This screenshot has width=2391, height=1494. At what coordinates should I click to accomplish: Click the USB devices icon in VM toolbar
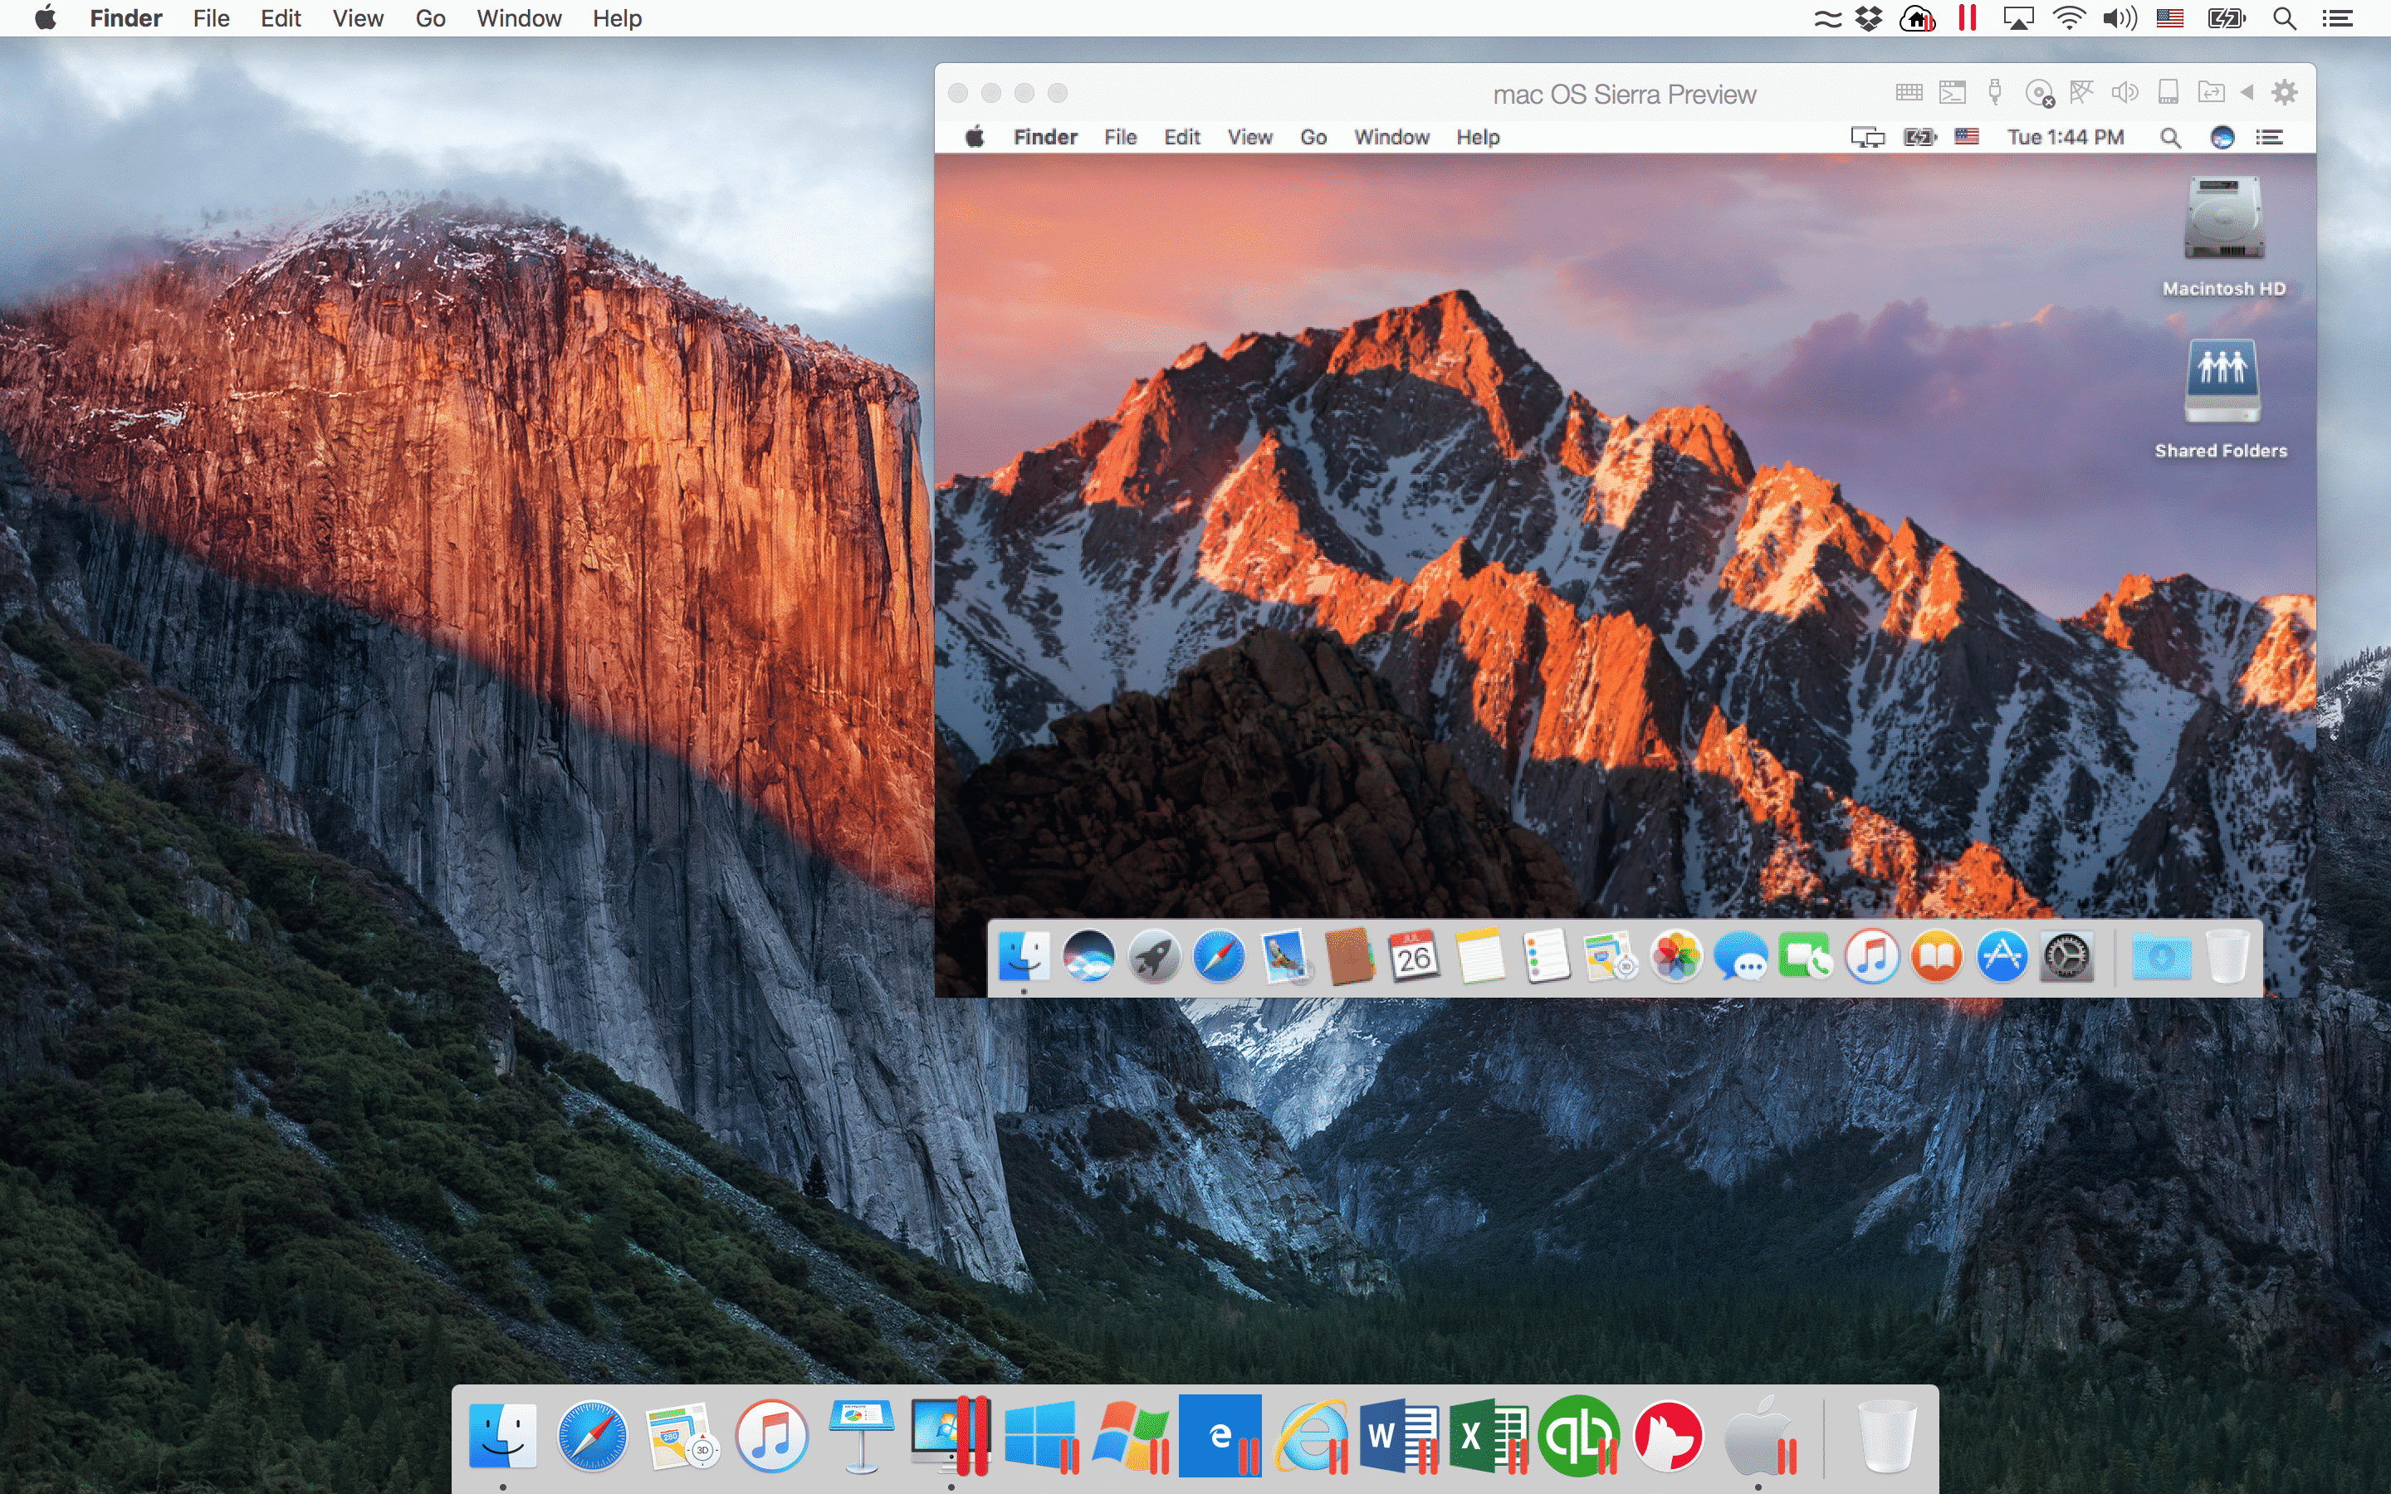1995,93
